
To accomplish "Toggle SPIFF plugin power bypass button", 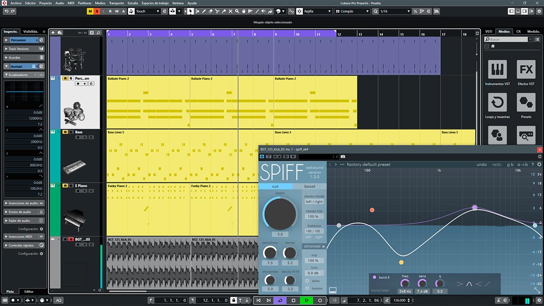I will pyautogui.click(x=262, y=156).
